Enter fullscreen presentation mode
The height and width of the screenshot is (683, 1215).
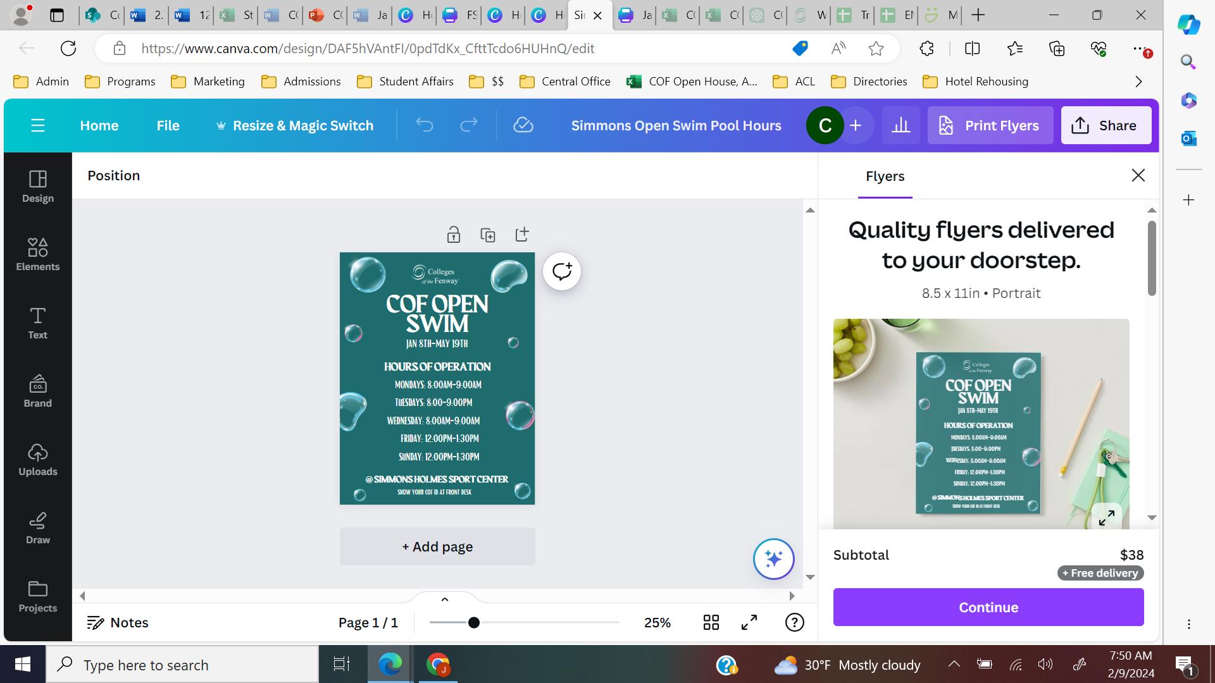coord(749,623)
